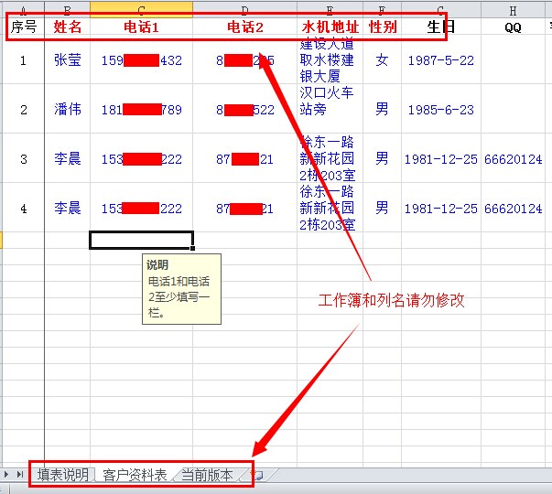Select the 序号 header cell
Screen dimensions: 552x494
tap(23, 27)
